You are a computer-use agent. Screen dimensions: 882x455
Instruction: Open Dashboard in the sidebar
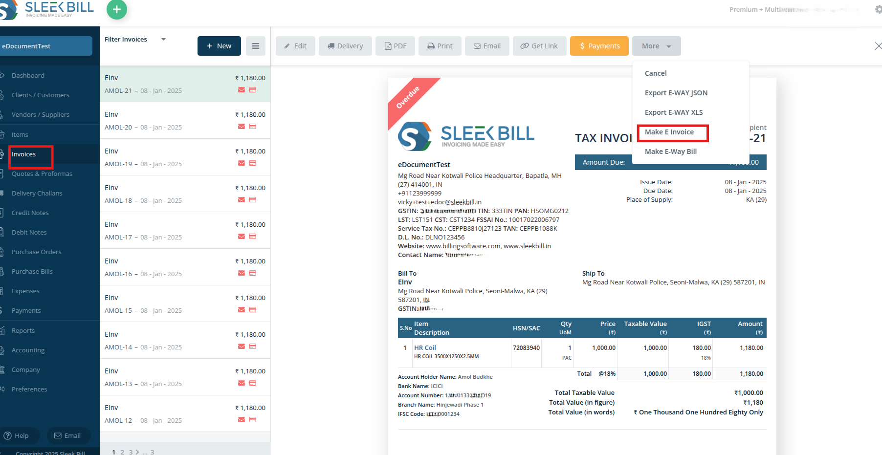pyautogui.click(x=28, y=75)
